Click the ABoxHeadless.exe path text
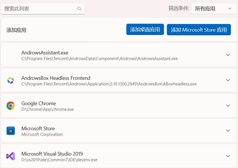 [109, 84]
